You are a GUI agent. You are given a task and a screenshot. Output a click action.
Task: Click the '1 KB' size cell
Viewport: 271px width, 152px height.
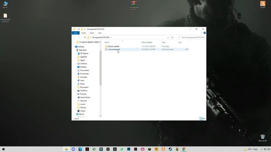(x=186, y=49)
